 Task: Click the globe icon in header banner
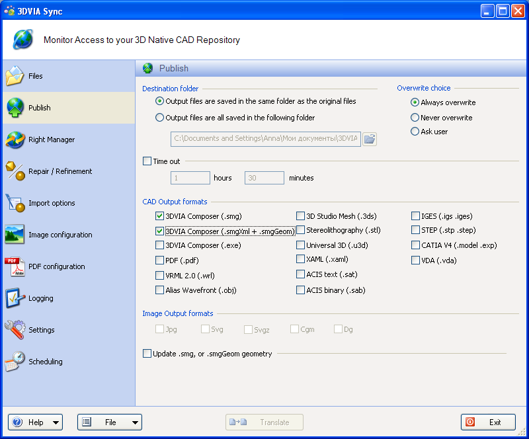pos(23,40)
